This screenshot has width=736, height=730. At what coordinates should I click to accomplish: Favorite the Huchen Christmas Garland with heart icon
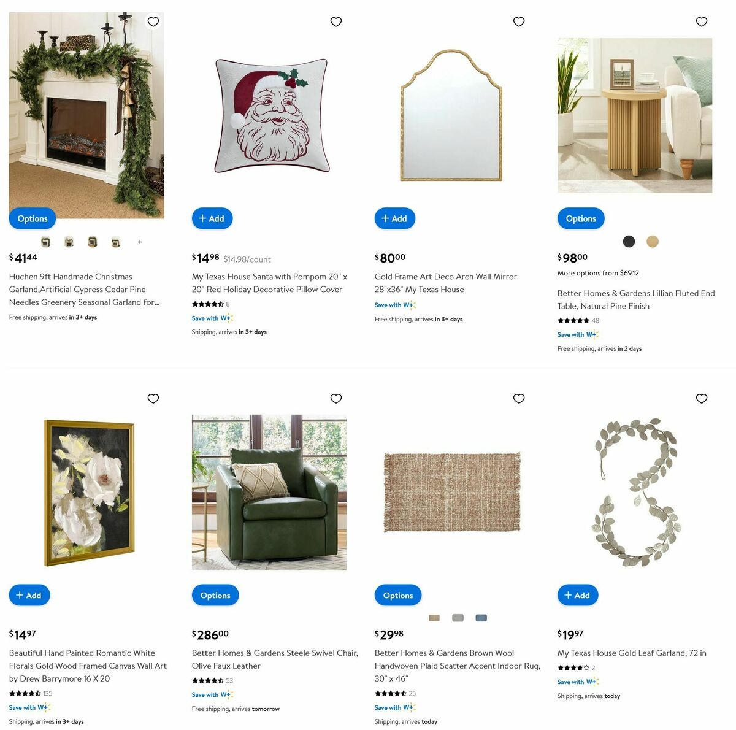(153, 22)
